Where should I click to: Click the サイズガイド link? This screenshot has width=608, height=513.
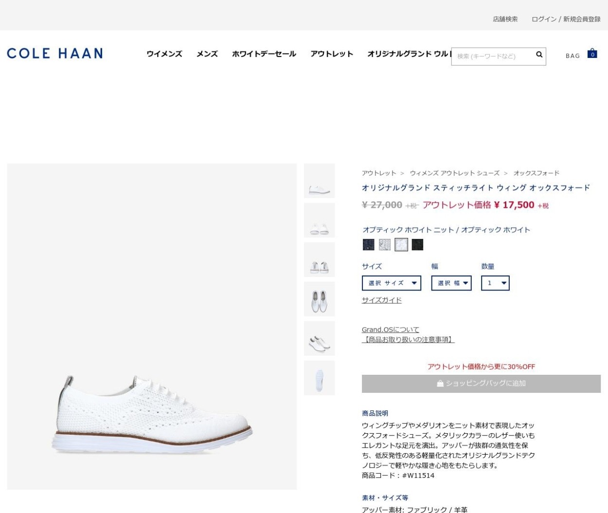coord(382,300)
